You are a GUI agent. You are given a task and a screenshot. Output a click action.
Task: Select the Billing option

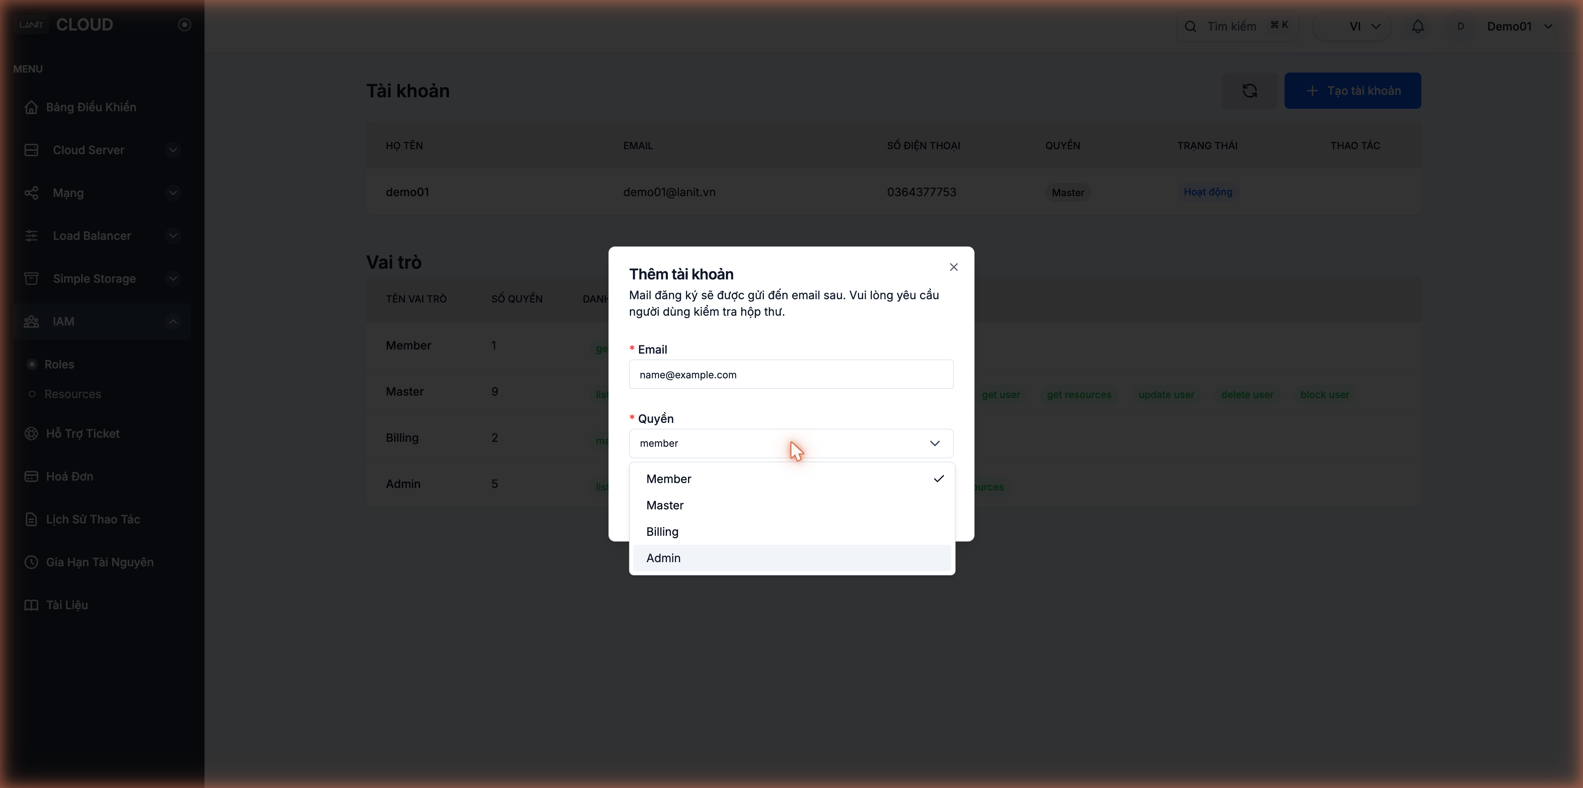click(x=792, y=532)
